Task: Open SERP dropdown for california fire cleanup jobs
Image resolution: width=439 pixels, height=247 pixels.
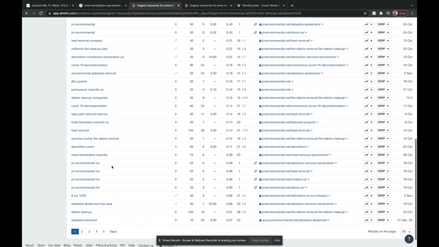Action: (383, 49)
